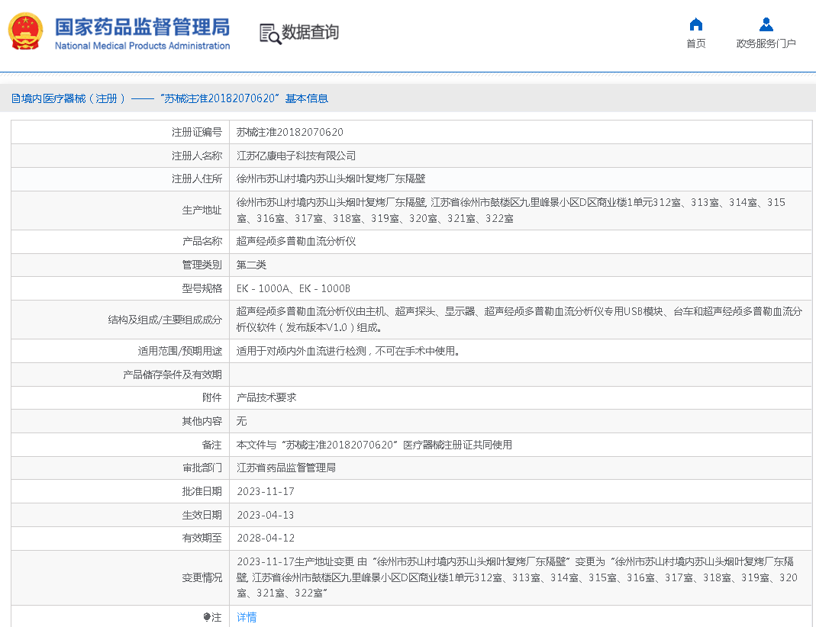Click the 首页 house icon

[695, 24]
